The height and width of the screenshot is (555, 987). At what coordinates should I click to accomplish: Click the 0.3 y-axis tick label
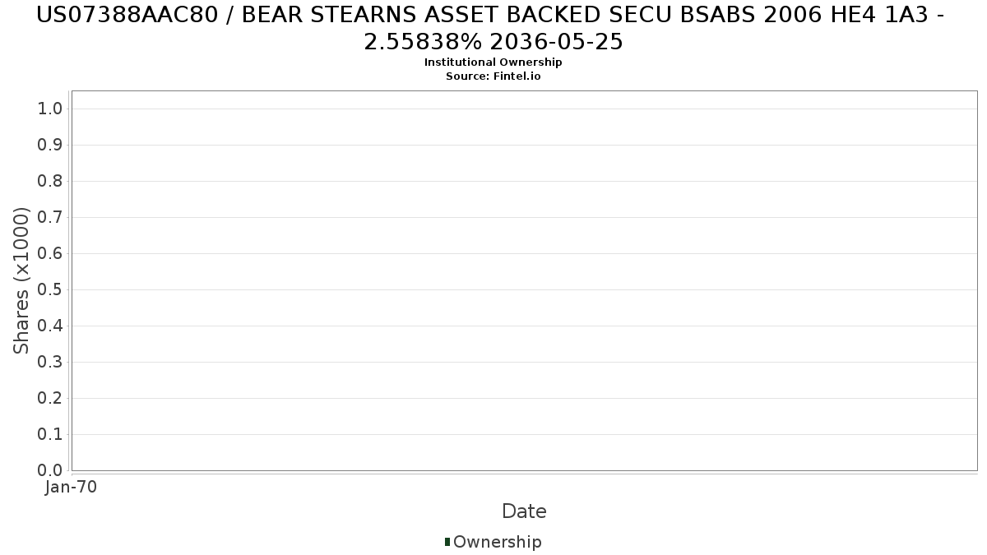pos(50,362)
